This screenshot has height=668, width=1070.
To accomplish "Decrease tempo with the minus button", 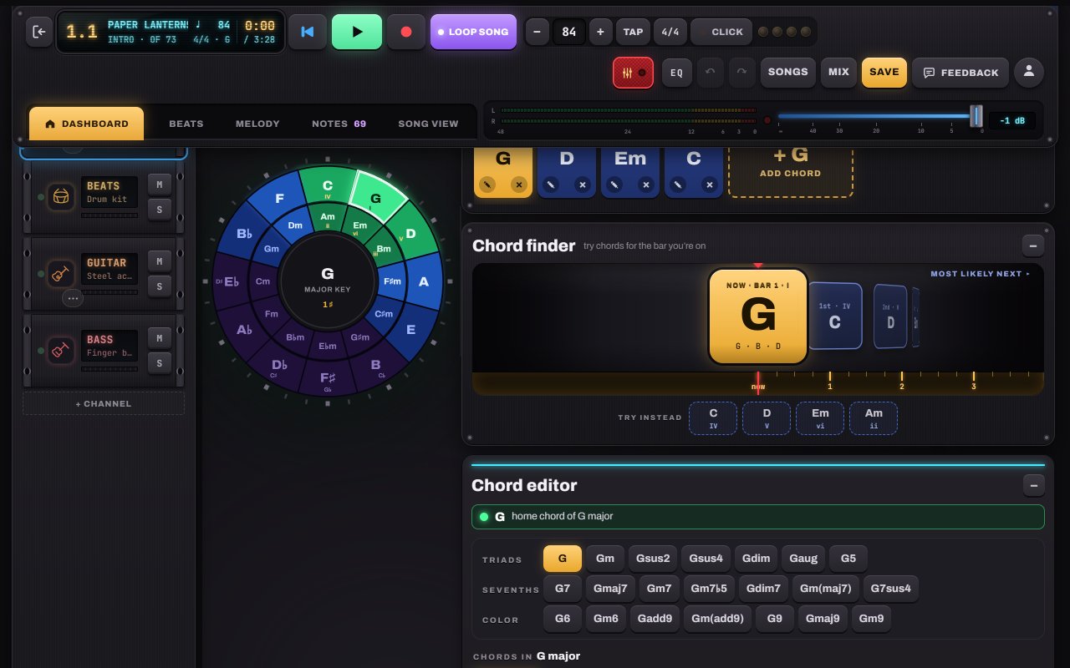I will point(537,32).
